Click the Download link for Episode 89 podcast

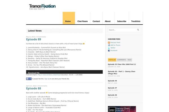click(x=57, y=75)
